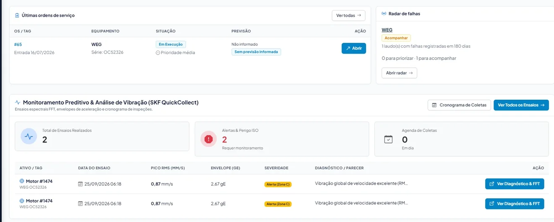The height and width of the screenshot is (222, 554).
Task: Click the SEVERIDADE column header
Action: tap(276, 168)
